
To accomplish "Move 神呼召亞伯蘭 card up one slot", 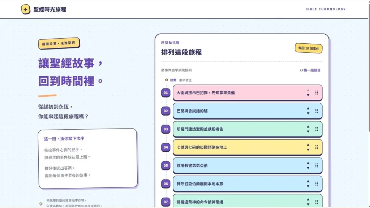I will [308, 181].
